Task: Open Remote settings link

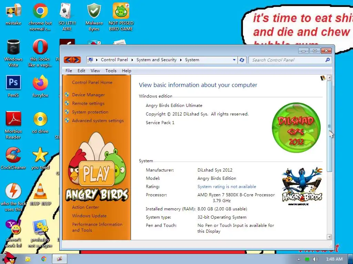Action: [88, 103]
